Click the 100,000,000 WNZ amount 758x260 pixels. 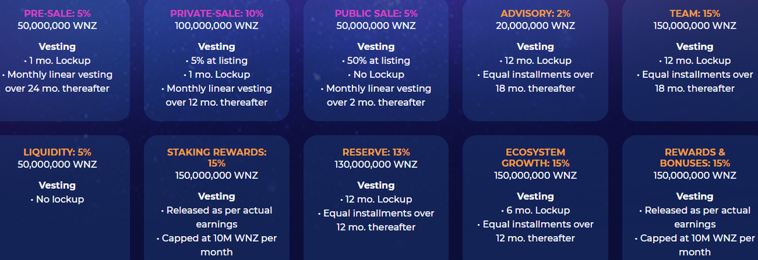[x=217, y=26]
